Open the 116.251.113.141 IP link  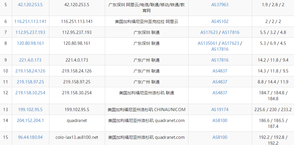[x=30, y=22]
